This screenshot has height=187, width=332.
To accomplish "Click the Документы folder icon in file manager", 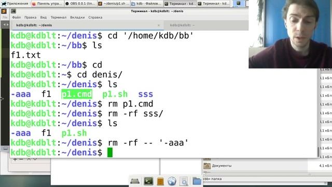I will [x=207, y=166].
